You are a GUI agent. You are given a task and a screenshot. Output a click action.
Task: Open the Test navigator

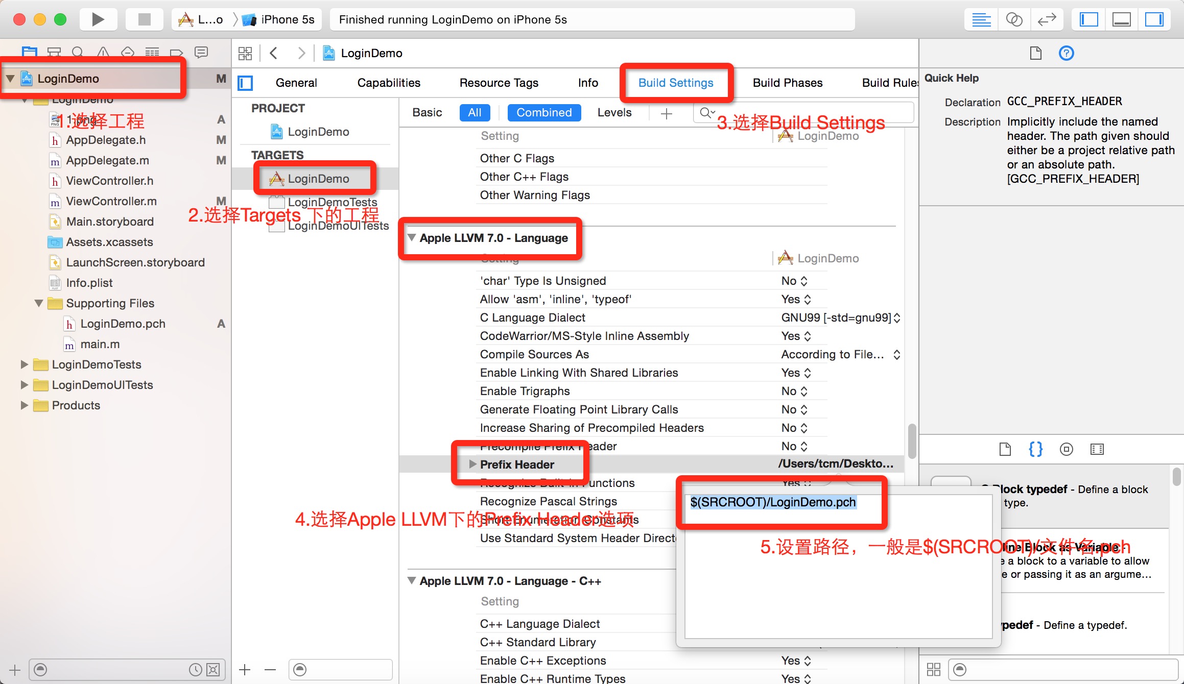pyautogui.click(x=127, y=52)
